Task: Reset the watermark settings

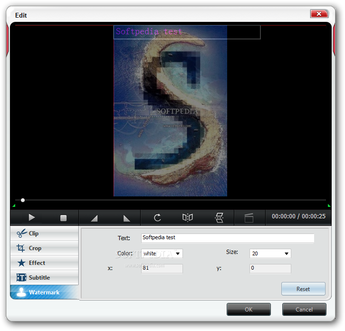Action: [x=303, y=289]
